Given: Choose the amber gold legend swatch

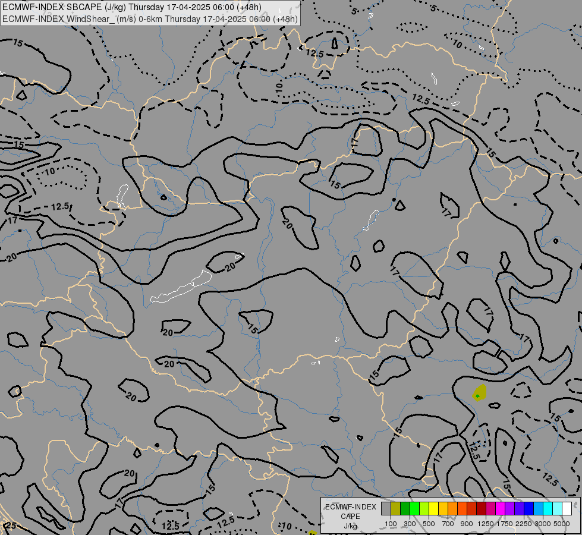Looking at the screenshot, I should pos(443,508).
